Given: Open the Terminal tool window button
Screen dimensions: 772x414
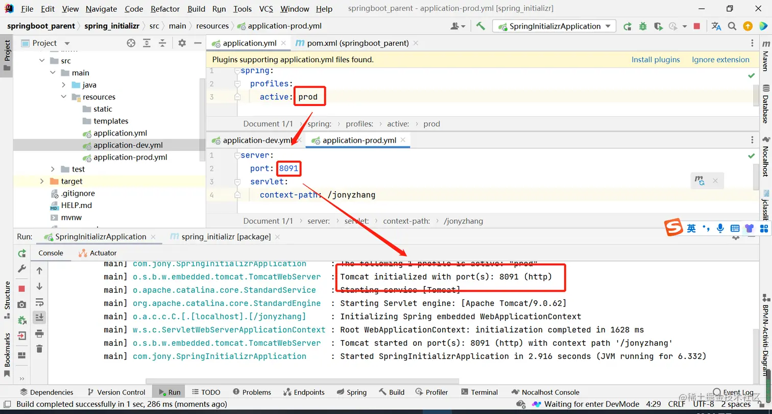Looking at the screenshot, I should click(x=479, y=392).
